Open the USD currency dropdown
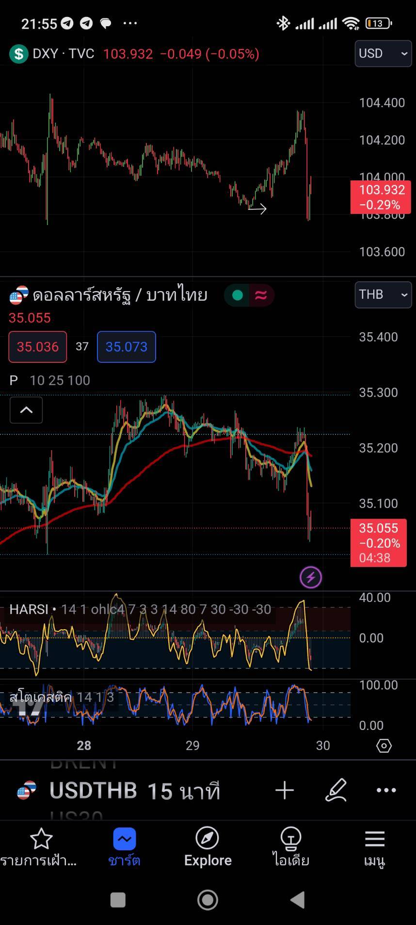The width and height of the screenshot is (416, 925). click(383, 53)
